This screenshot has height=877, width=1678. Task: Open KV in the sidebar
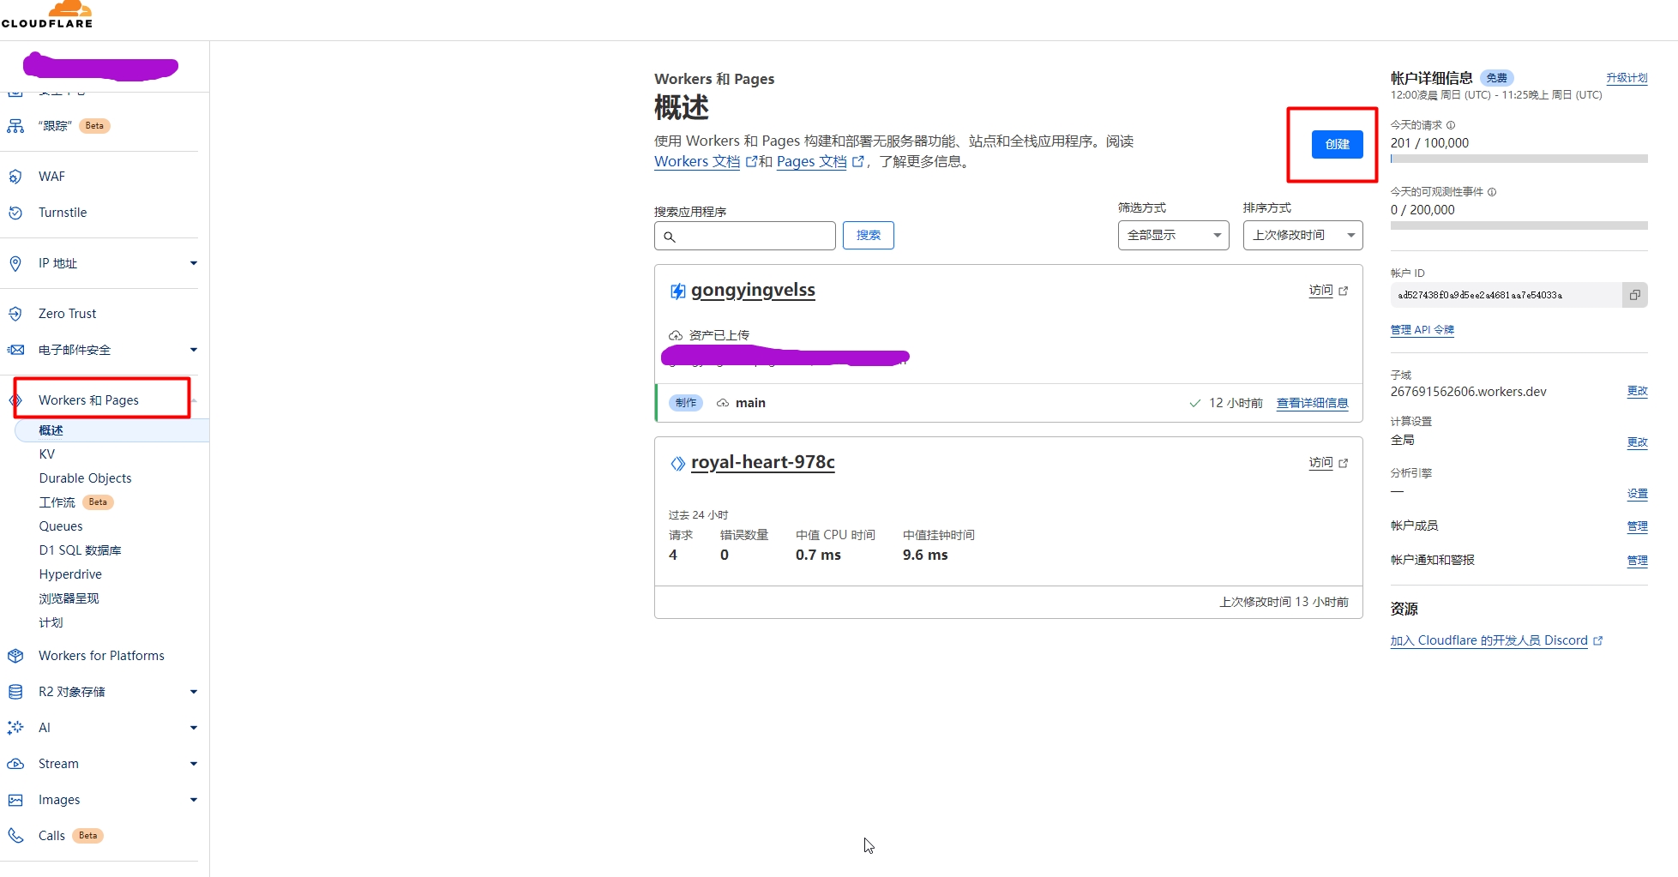(x=47, y=454)
